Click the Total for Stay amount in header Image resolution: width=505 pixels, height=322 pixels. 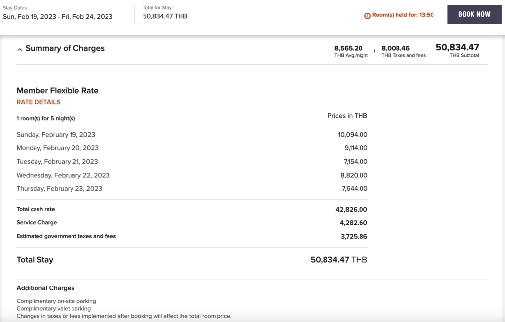pyautogui.click(x=165, y=16)
